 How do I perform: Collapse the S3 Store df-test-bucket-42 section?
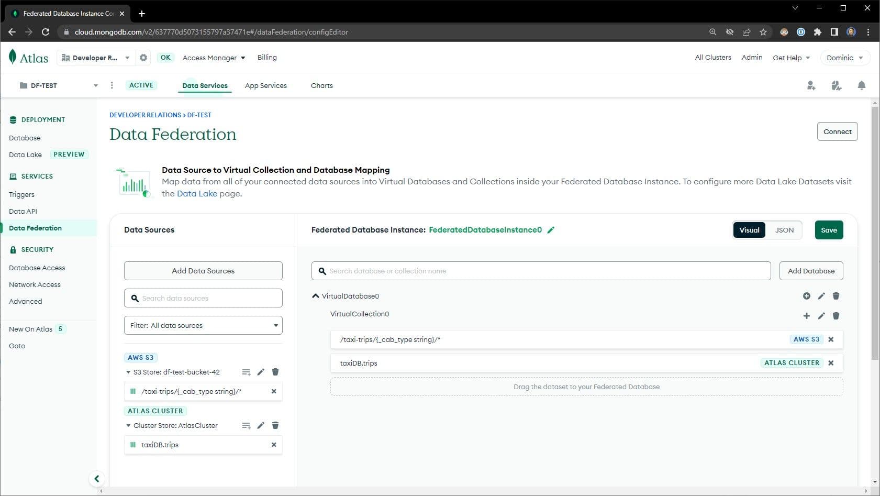[128, 372]
